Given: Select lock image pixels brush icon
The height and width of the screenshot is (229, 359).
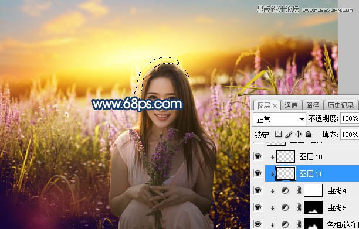Looking at the screenshot, I should 289,134.
